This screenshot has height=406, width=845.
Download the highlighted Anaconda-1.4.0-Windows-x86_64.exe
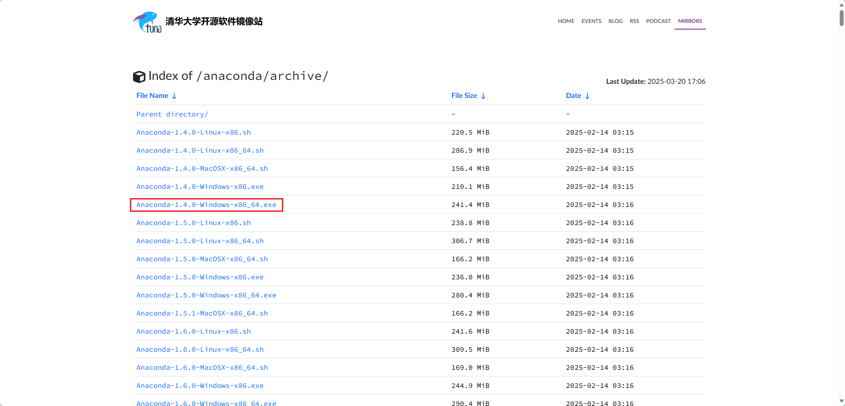(206, 204)
